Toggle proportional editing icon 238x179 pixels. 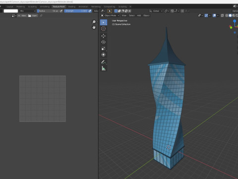coord(182,11)
